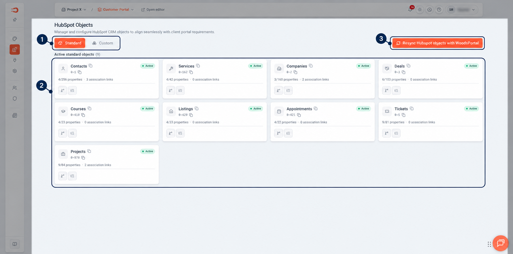
Task: Open the security shield icon in sidebar
Action: pos(15,98)
